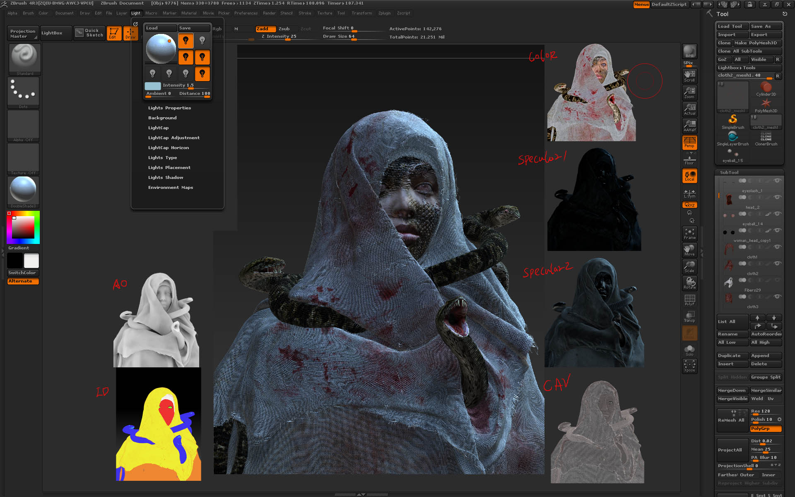Open the Render menu
The height and width of the screenshot is (497, 795).
point(269,13)
